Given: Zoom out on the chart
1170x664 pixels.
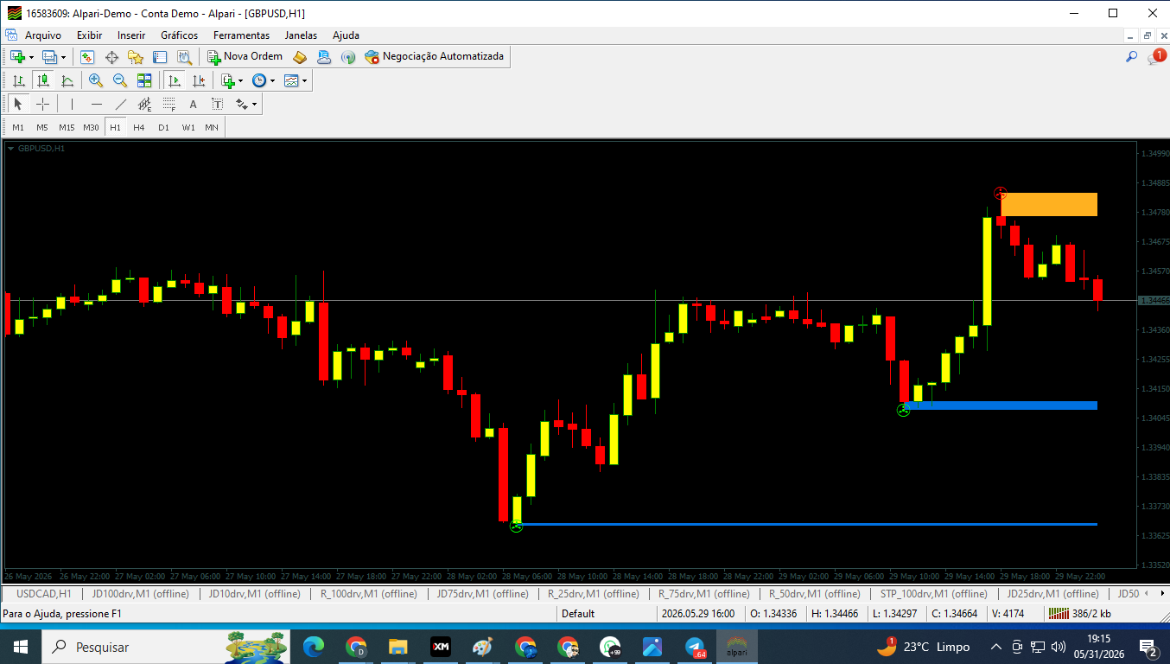Looking at the screenshot, I should pos(120,80).
